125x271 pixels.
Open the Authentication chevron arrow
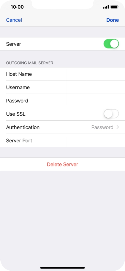[118, 127]
